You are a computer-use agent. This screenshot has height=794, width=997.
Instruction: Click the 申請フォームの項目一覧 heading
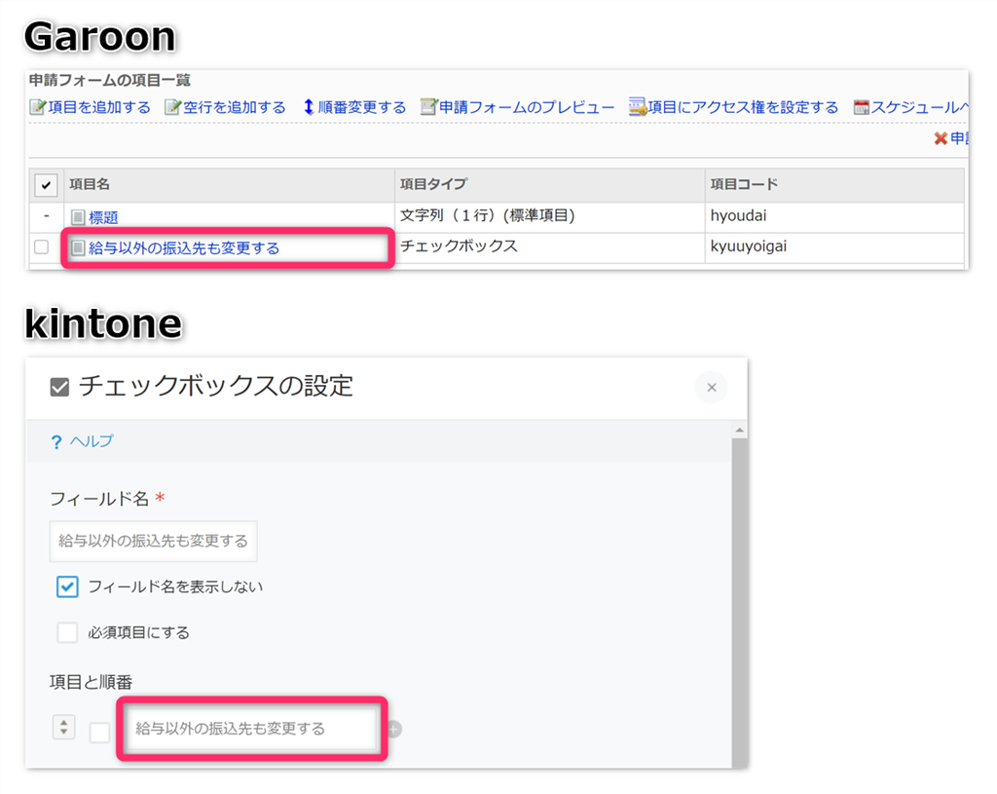109,80
